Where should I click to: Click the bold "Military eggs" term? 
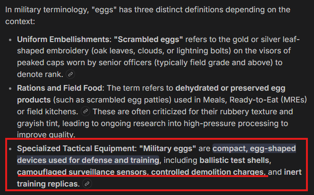tap(168, 149)
